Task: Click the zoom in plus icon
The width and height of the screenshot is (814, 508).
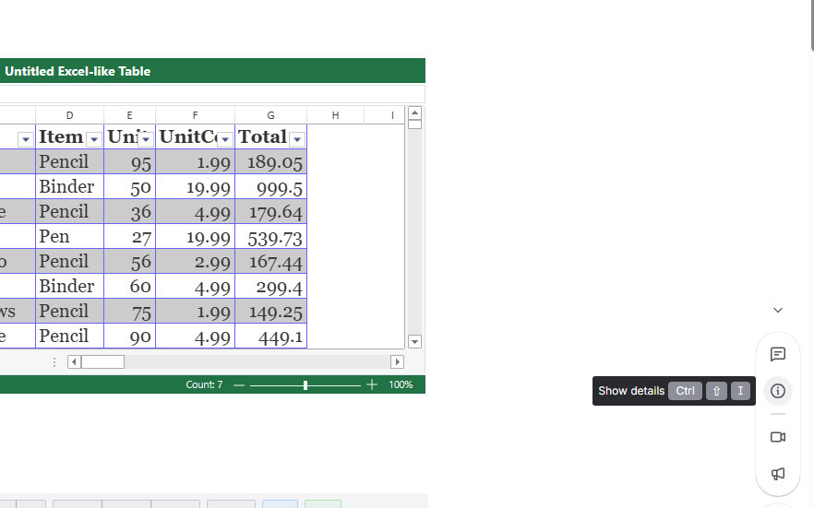Action: [372, 384]
